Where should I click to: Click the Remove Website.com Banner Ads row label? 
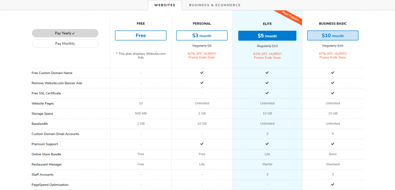click(x=57, y=83)
